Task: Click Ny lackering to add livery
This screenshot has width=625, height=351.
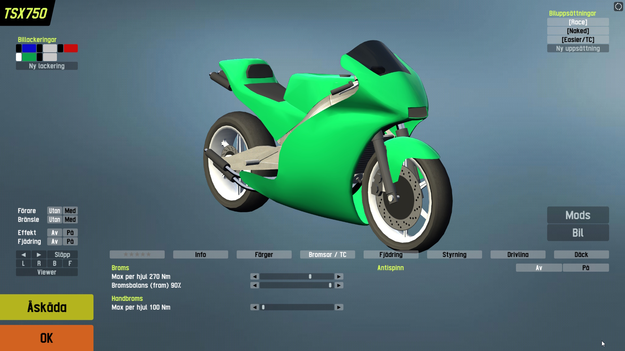Action: pyautogui.click(x=47, y=66)
